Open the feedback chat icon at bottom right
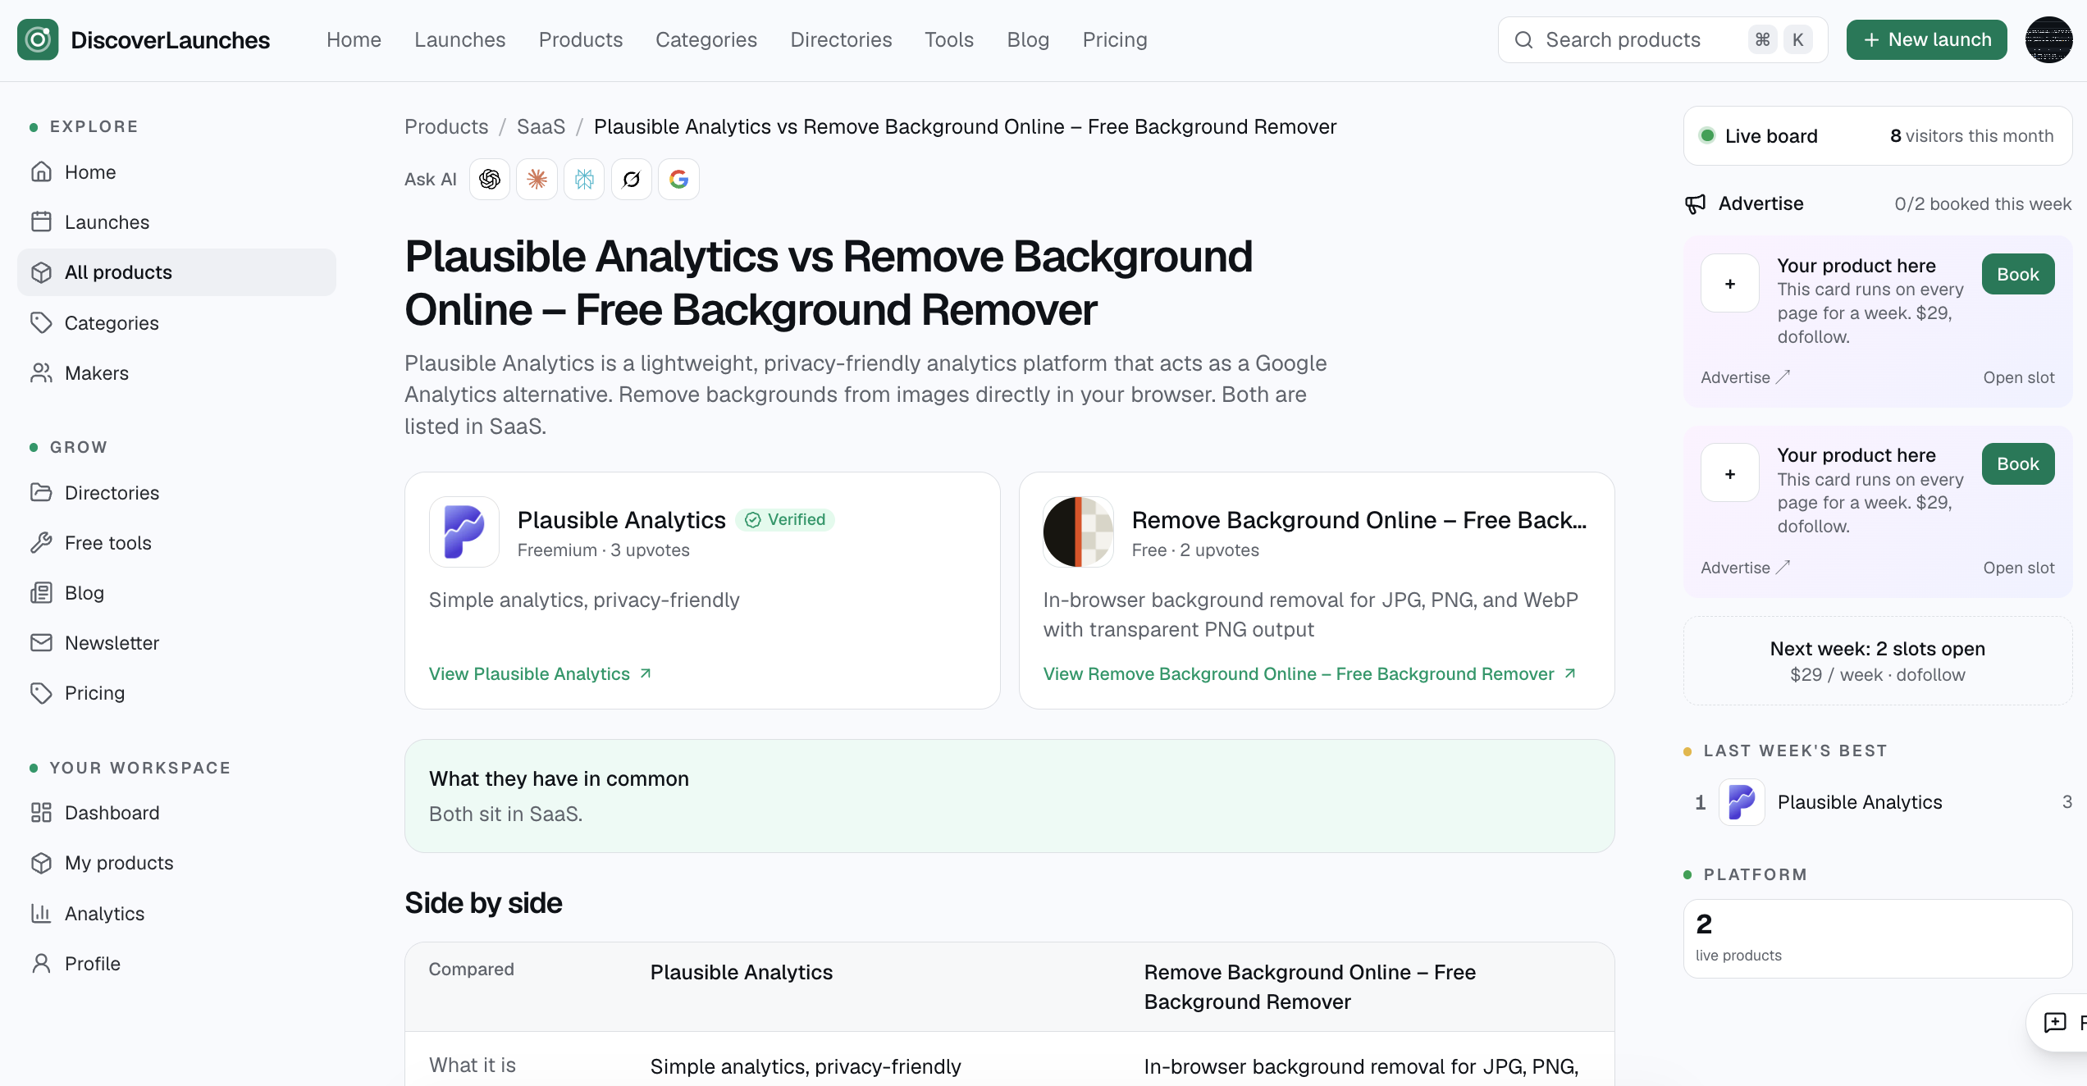Image resolution: width=2087 pixels, height=1086 pixels. point(2055,1022)
